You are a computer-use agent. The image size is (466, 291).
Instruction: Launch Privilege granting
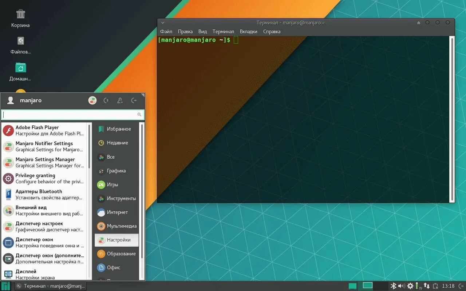44,178
